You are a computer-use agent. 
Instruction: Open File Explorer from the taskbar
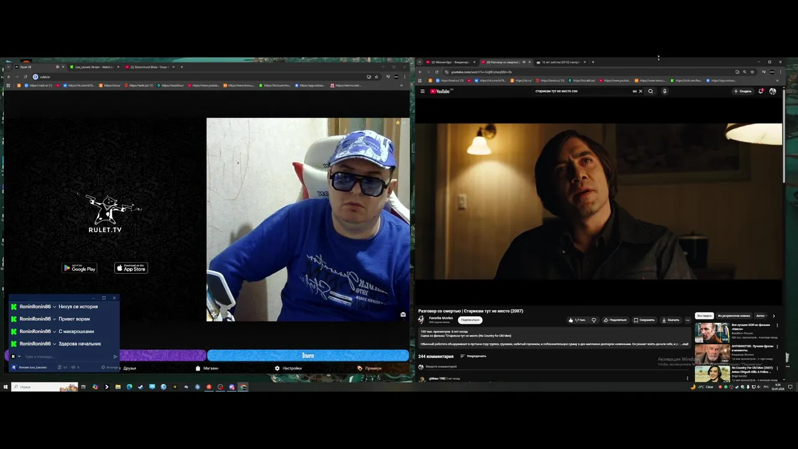[118, 387]
